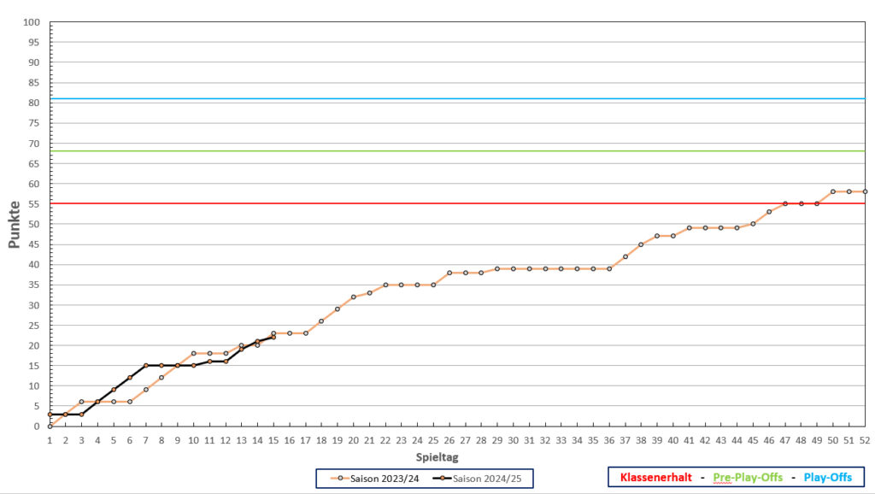Select the Punkte vertical axis title
The height and width of the screenshot is (494, 875).
point(15,225)
